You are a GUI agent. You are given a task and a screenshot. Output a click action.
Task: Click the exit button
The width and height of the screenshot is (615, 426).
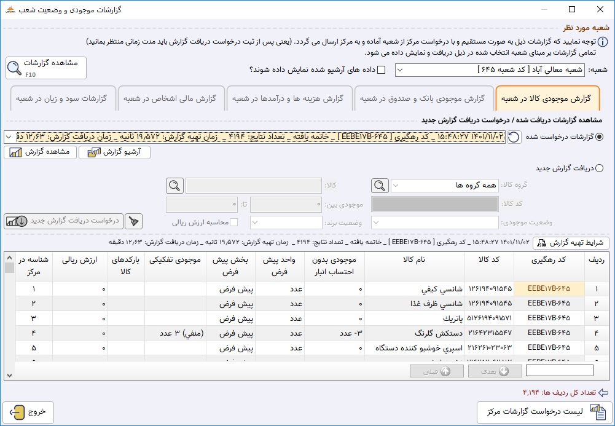click(28, 412)
